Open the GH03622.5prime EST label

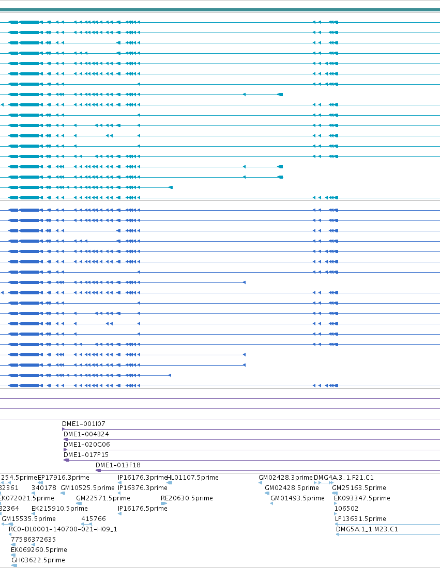click(x=38, y=560)
